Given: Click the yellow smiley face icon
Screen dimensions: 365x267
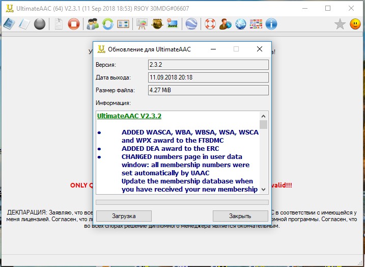Looking at the screenshot, I should pyautogui.click(x=355, y=24).
